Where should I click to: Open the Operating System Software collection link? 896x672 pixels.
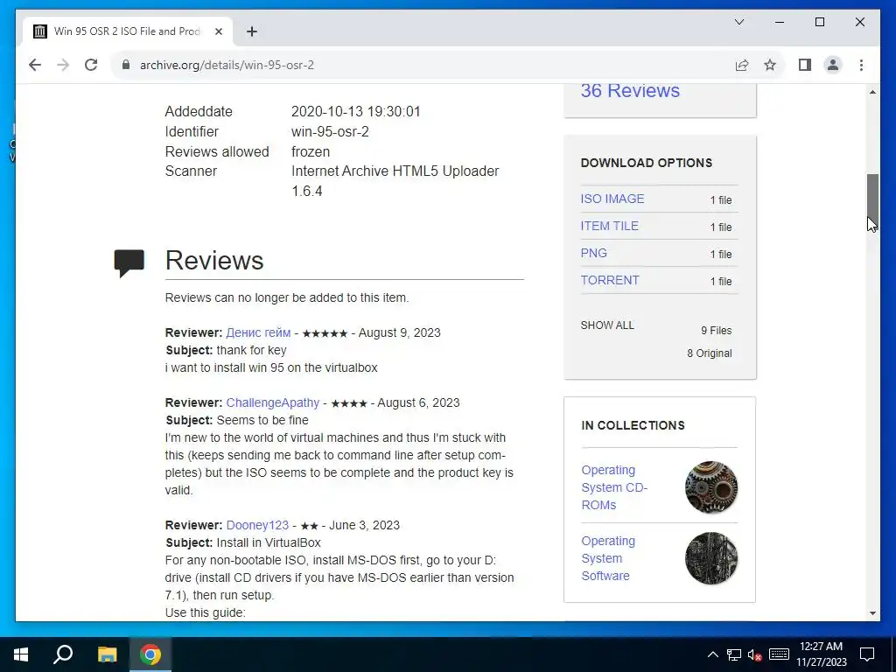(x=608, y=558)
